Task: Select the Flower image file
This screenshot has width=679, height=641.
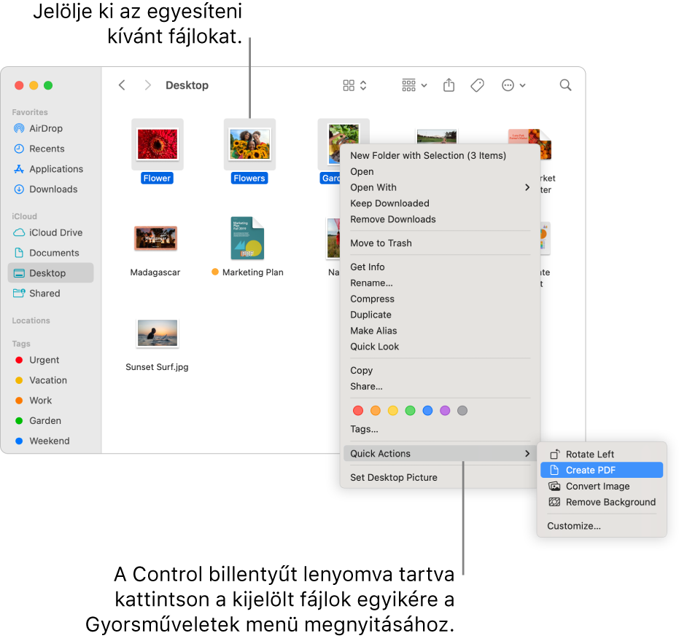Action: [x=158, y=144]
